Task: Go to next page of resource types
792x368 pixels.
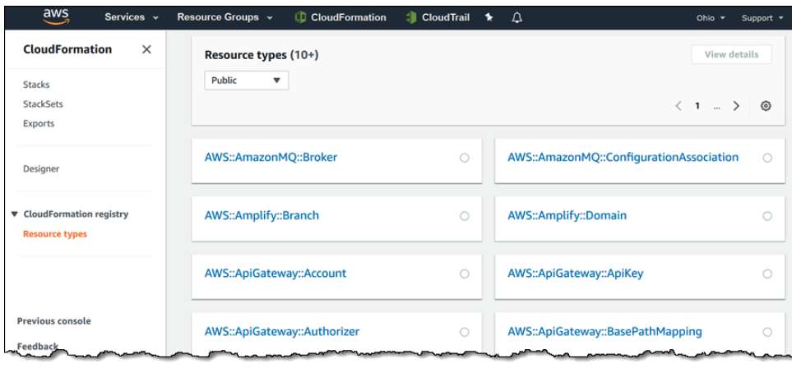Action: pos(736,106)
